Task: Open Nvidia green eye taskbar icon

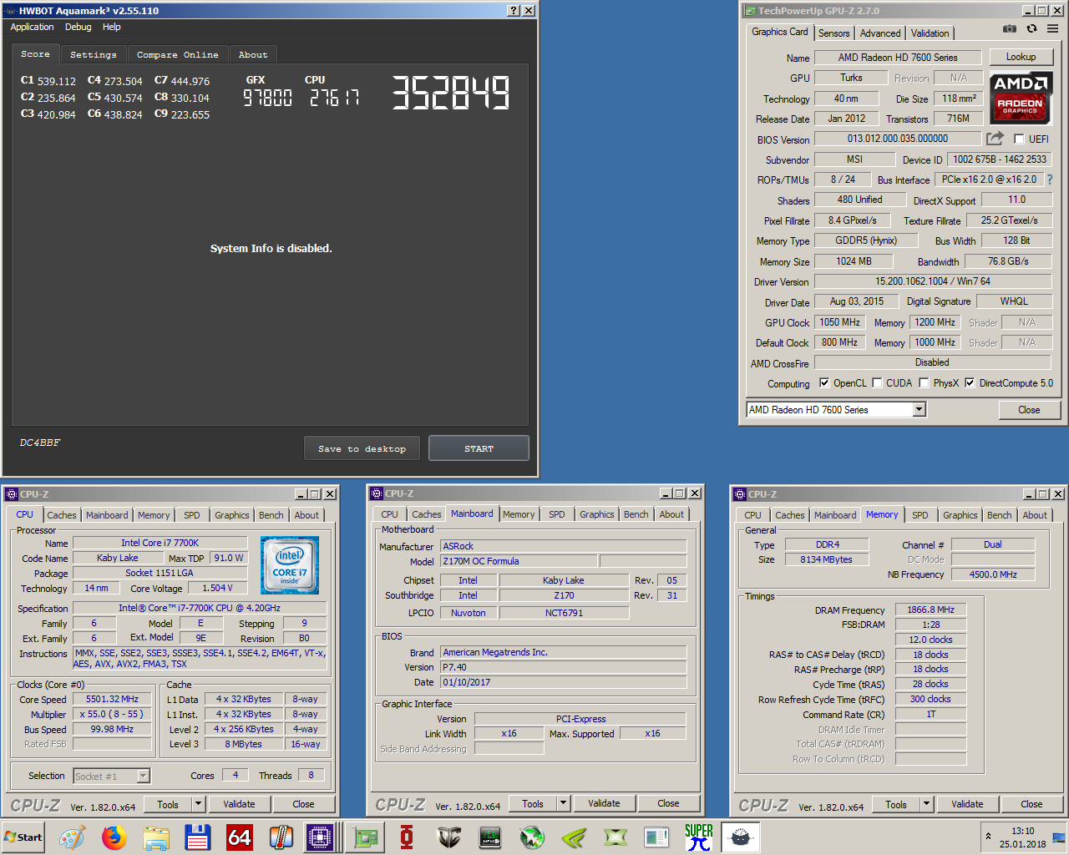Action: (574, 837)
